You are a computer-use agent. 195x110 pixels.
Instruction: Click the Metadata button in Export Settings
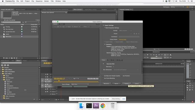107,83
